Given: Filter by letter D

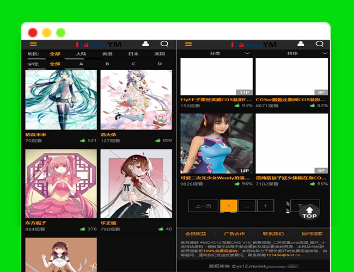Looking at the screenshot, I should pyautogui.click(x=160, y=64).
